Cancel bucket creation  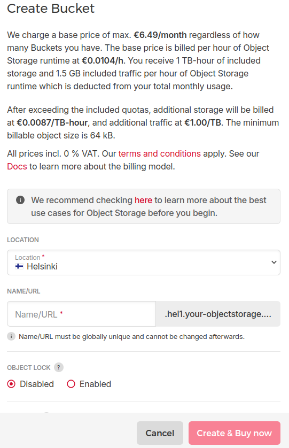point(160,433)
